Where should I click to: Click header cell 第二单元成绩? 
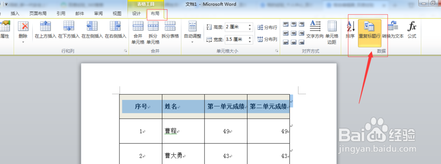coord(269,106)
